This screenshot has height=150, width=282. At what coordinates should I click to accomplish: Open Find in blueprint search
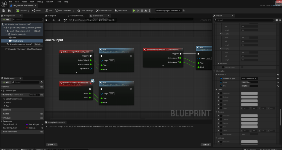[49, 11]
